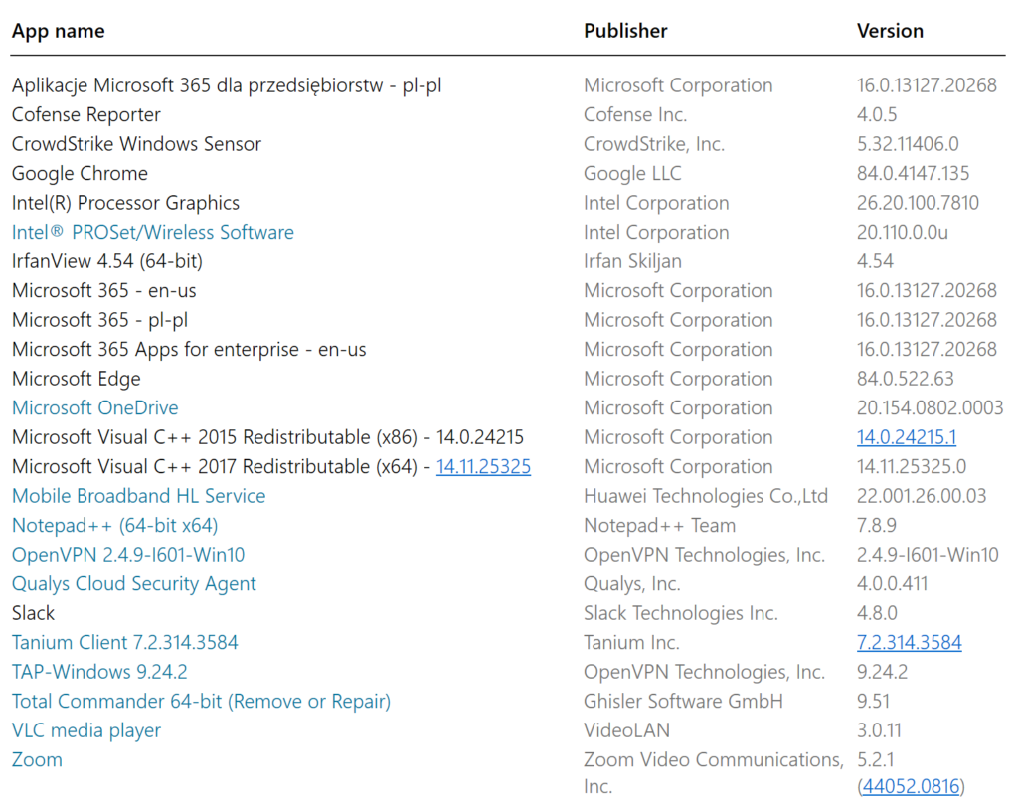Screen dimensions: 1018x804
Task: Click version 5.32.11406.0 of CrowdStrike
Action: coord(908,143)
